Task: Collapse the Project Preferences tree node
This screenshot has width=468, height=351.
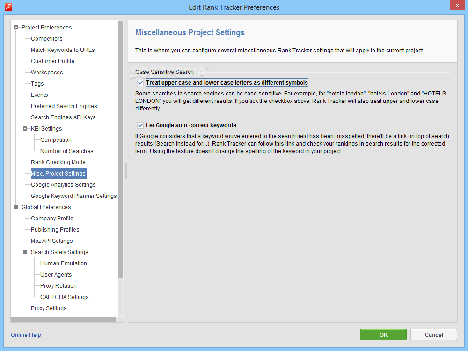Action: pos(16,28)
